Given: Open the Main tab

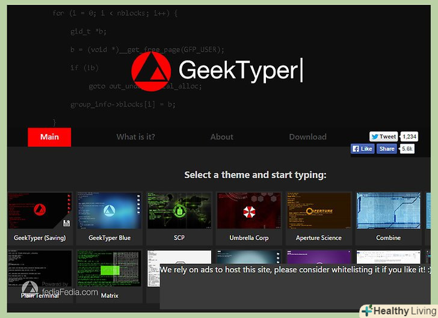Looking at the screenshot, I should [x=49, y=137].
